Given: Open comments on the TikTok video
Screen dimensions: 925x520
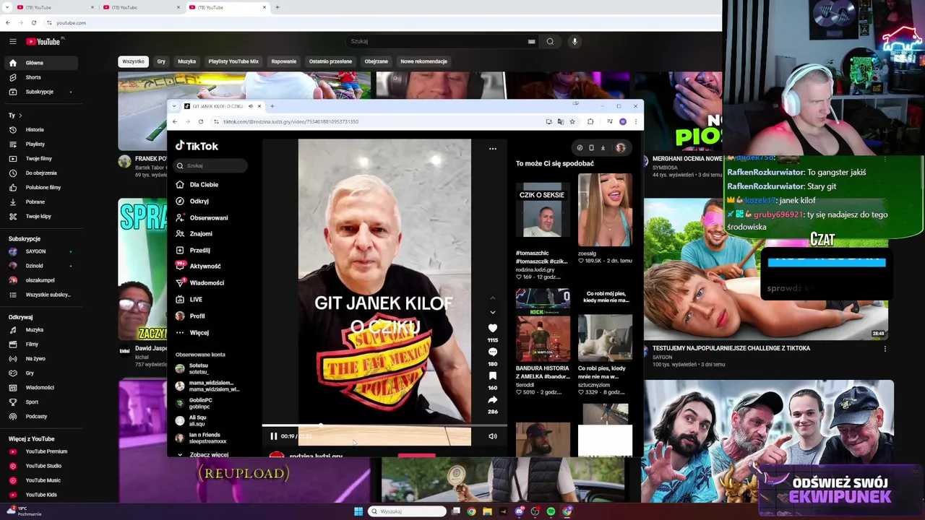Looking at the screenshot, I should [x=493, y=352].
